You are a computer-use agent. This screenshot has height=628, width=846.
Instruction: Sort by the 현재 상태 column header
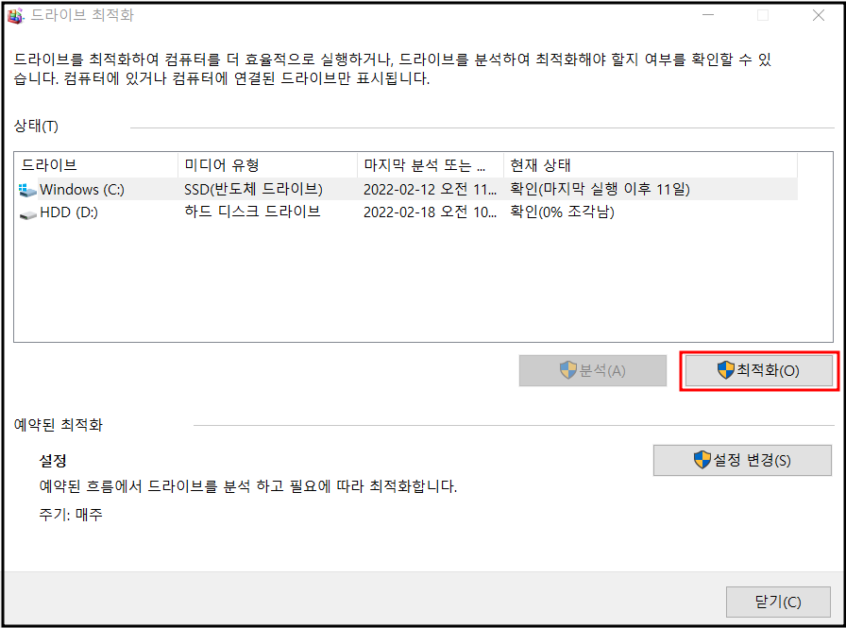click(651, 165)
